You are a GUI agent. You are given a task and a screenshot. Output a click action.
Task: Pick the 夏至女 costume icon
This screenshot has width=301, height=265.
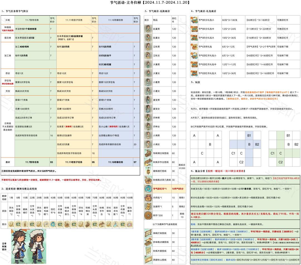[x=148, y=109]
